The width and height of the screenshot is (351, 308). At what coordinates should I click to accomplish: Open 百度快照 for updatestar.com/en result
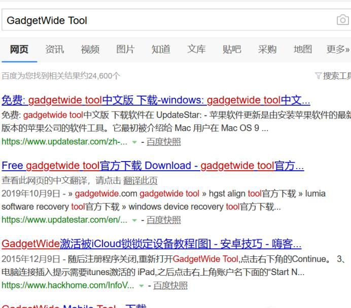pos(164,220)
